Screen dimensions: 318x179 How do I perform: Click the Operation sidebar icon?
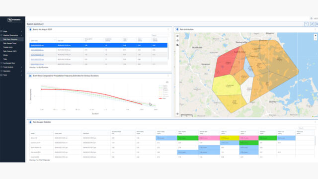pyautogui.click(x=1, y=71)
